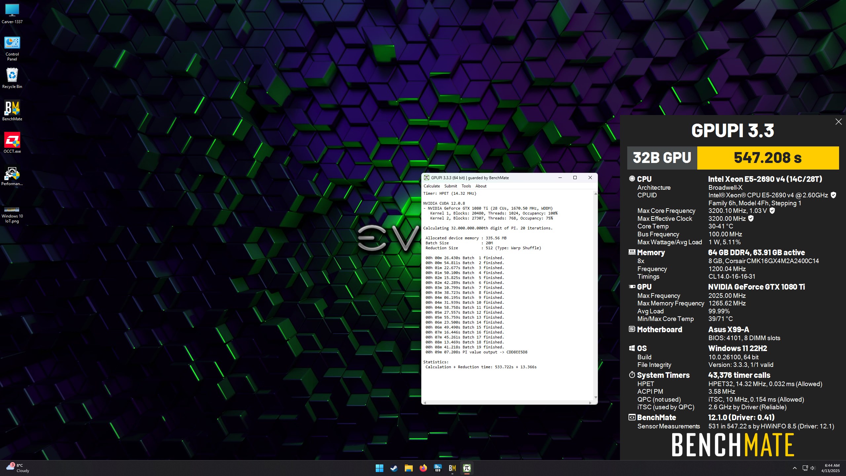Click the OS section Windows icon
The width and height of the screenshot is (846, 476).
pyautogui.click(x=632, y=348)
